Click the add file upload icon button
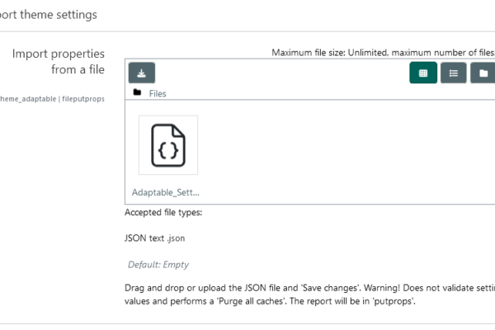This screenshot has width=495, height=330. pos(141,73)
